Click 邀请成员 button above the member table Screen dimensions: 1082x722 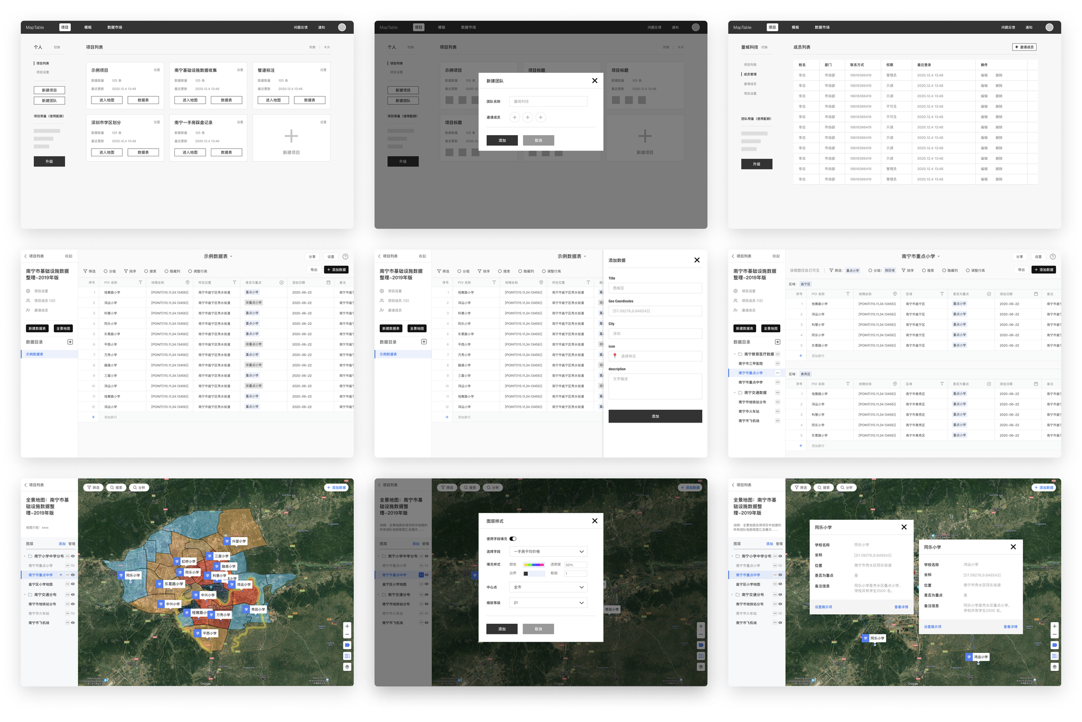coord(1024,47)
